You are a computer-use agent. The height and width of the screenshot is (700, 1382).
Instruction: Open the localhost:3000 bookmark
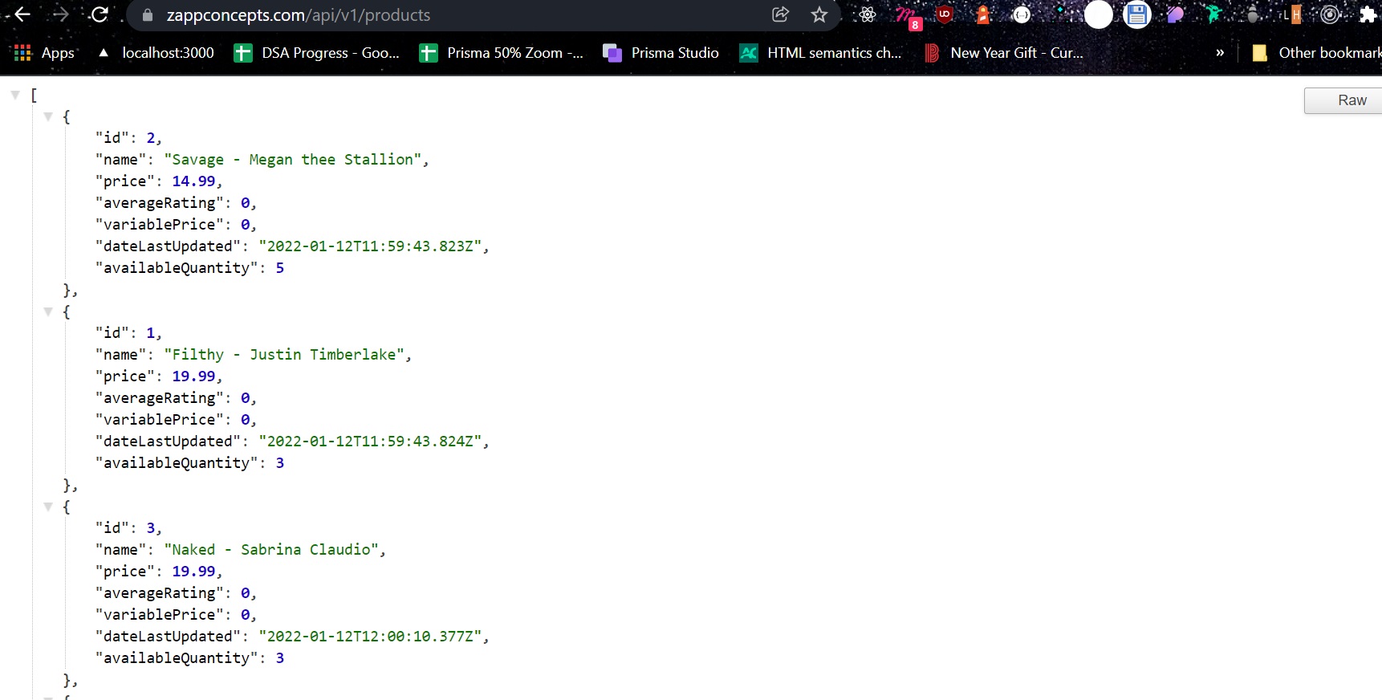point(156,53)
